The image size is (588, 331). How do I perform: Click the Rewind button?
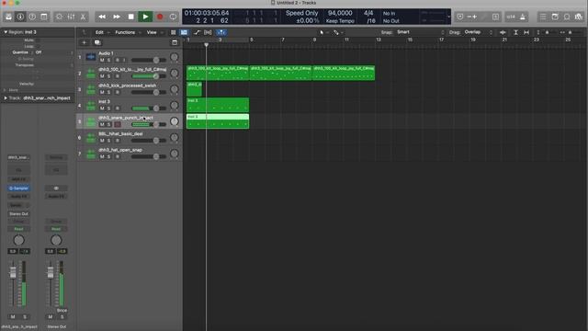coord(102,17)
